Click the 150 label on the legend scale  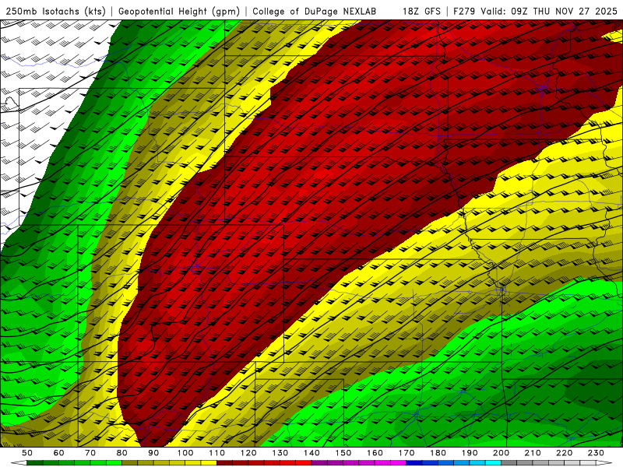pyautogui.click(x=343, y=453)
